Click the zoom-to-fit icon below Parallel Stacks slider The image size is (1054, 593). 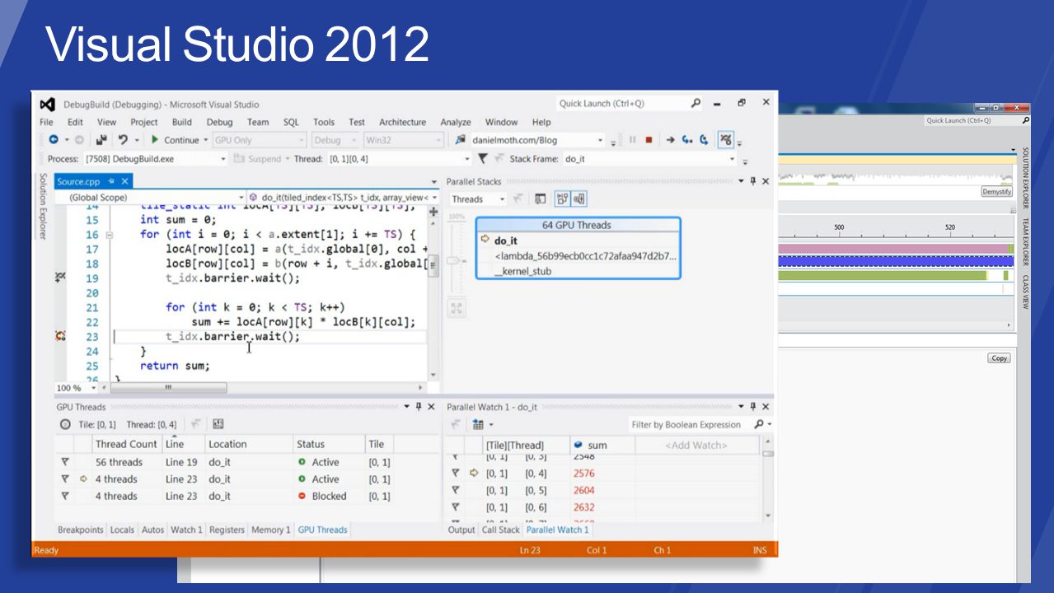point(457,308)
